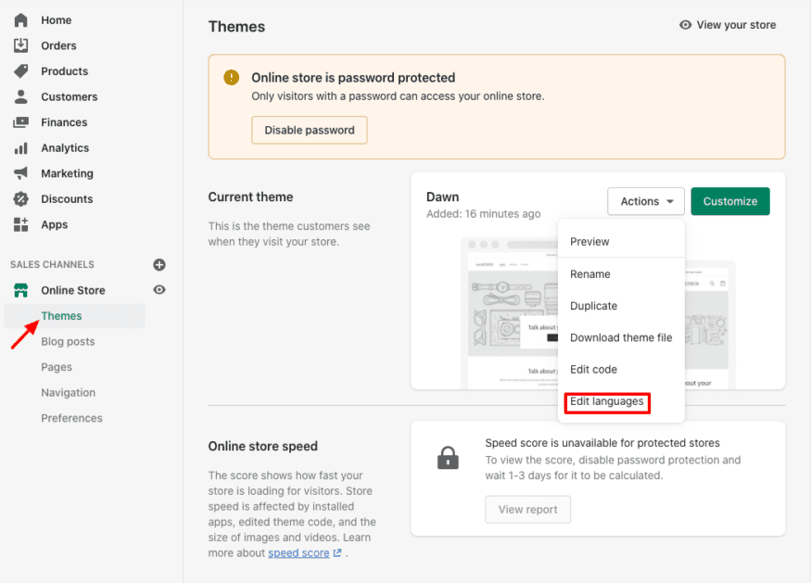Image resolution: width=811 pixels, height=583 pixels.
Task: Navigate to Finances in sidebar
Action: pyautogui.click(x=64, y=122)
